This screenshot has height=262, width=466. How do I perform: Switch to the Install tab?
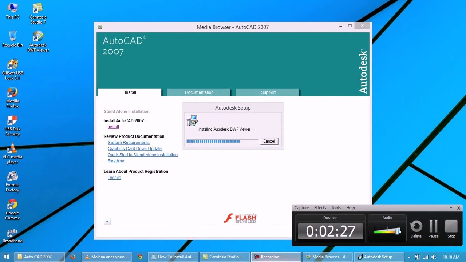130,92
